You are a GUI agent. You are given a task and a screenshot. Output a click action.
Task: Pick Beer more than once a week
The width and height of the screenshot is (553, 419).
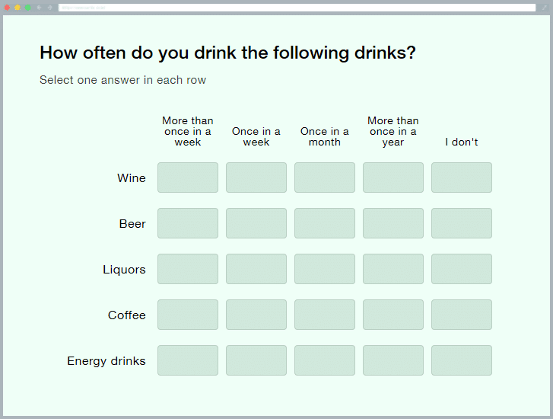click(x=188, y=223)
